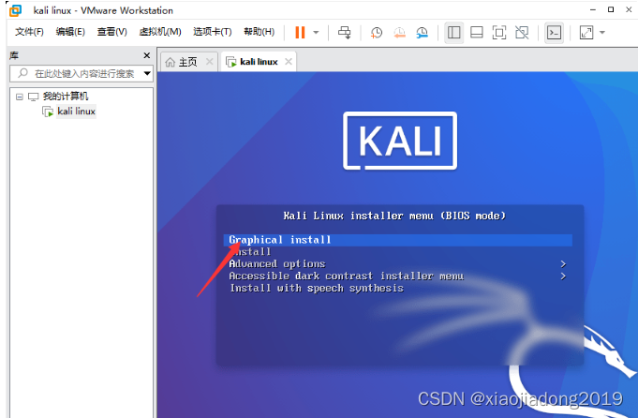Select 我的计算机 in the library tree

pos(65,97)
